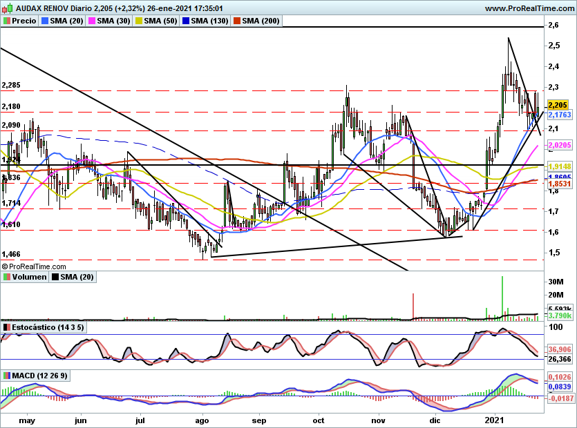Viewport: 577px width, 428px height.
Task: Click the www.ProRealTime.com link at top
Action: [529, 8]
